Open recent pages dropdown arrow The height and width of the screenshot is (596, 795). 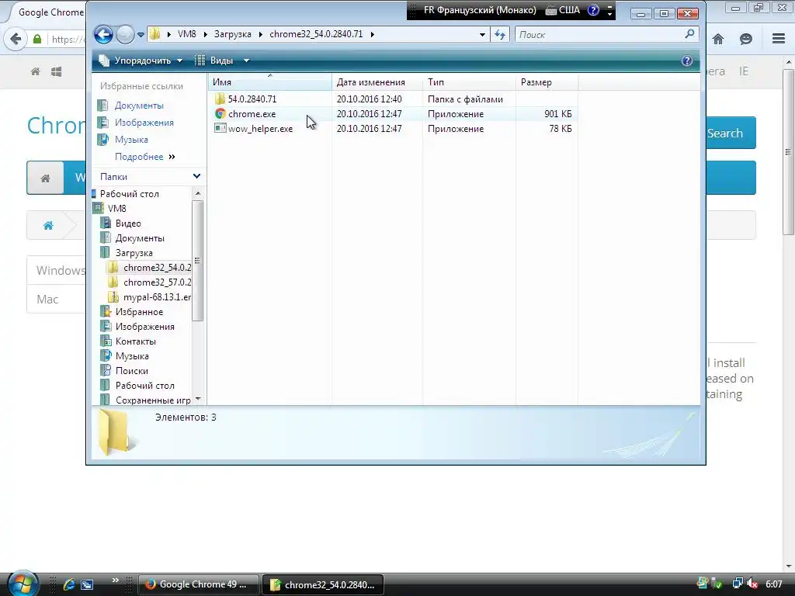pos(141,35)
